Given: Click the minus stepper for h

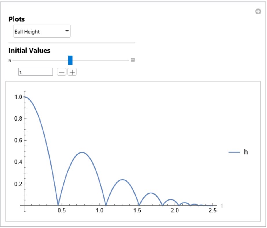Looking at the screenshot, I should 61,72.
